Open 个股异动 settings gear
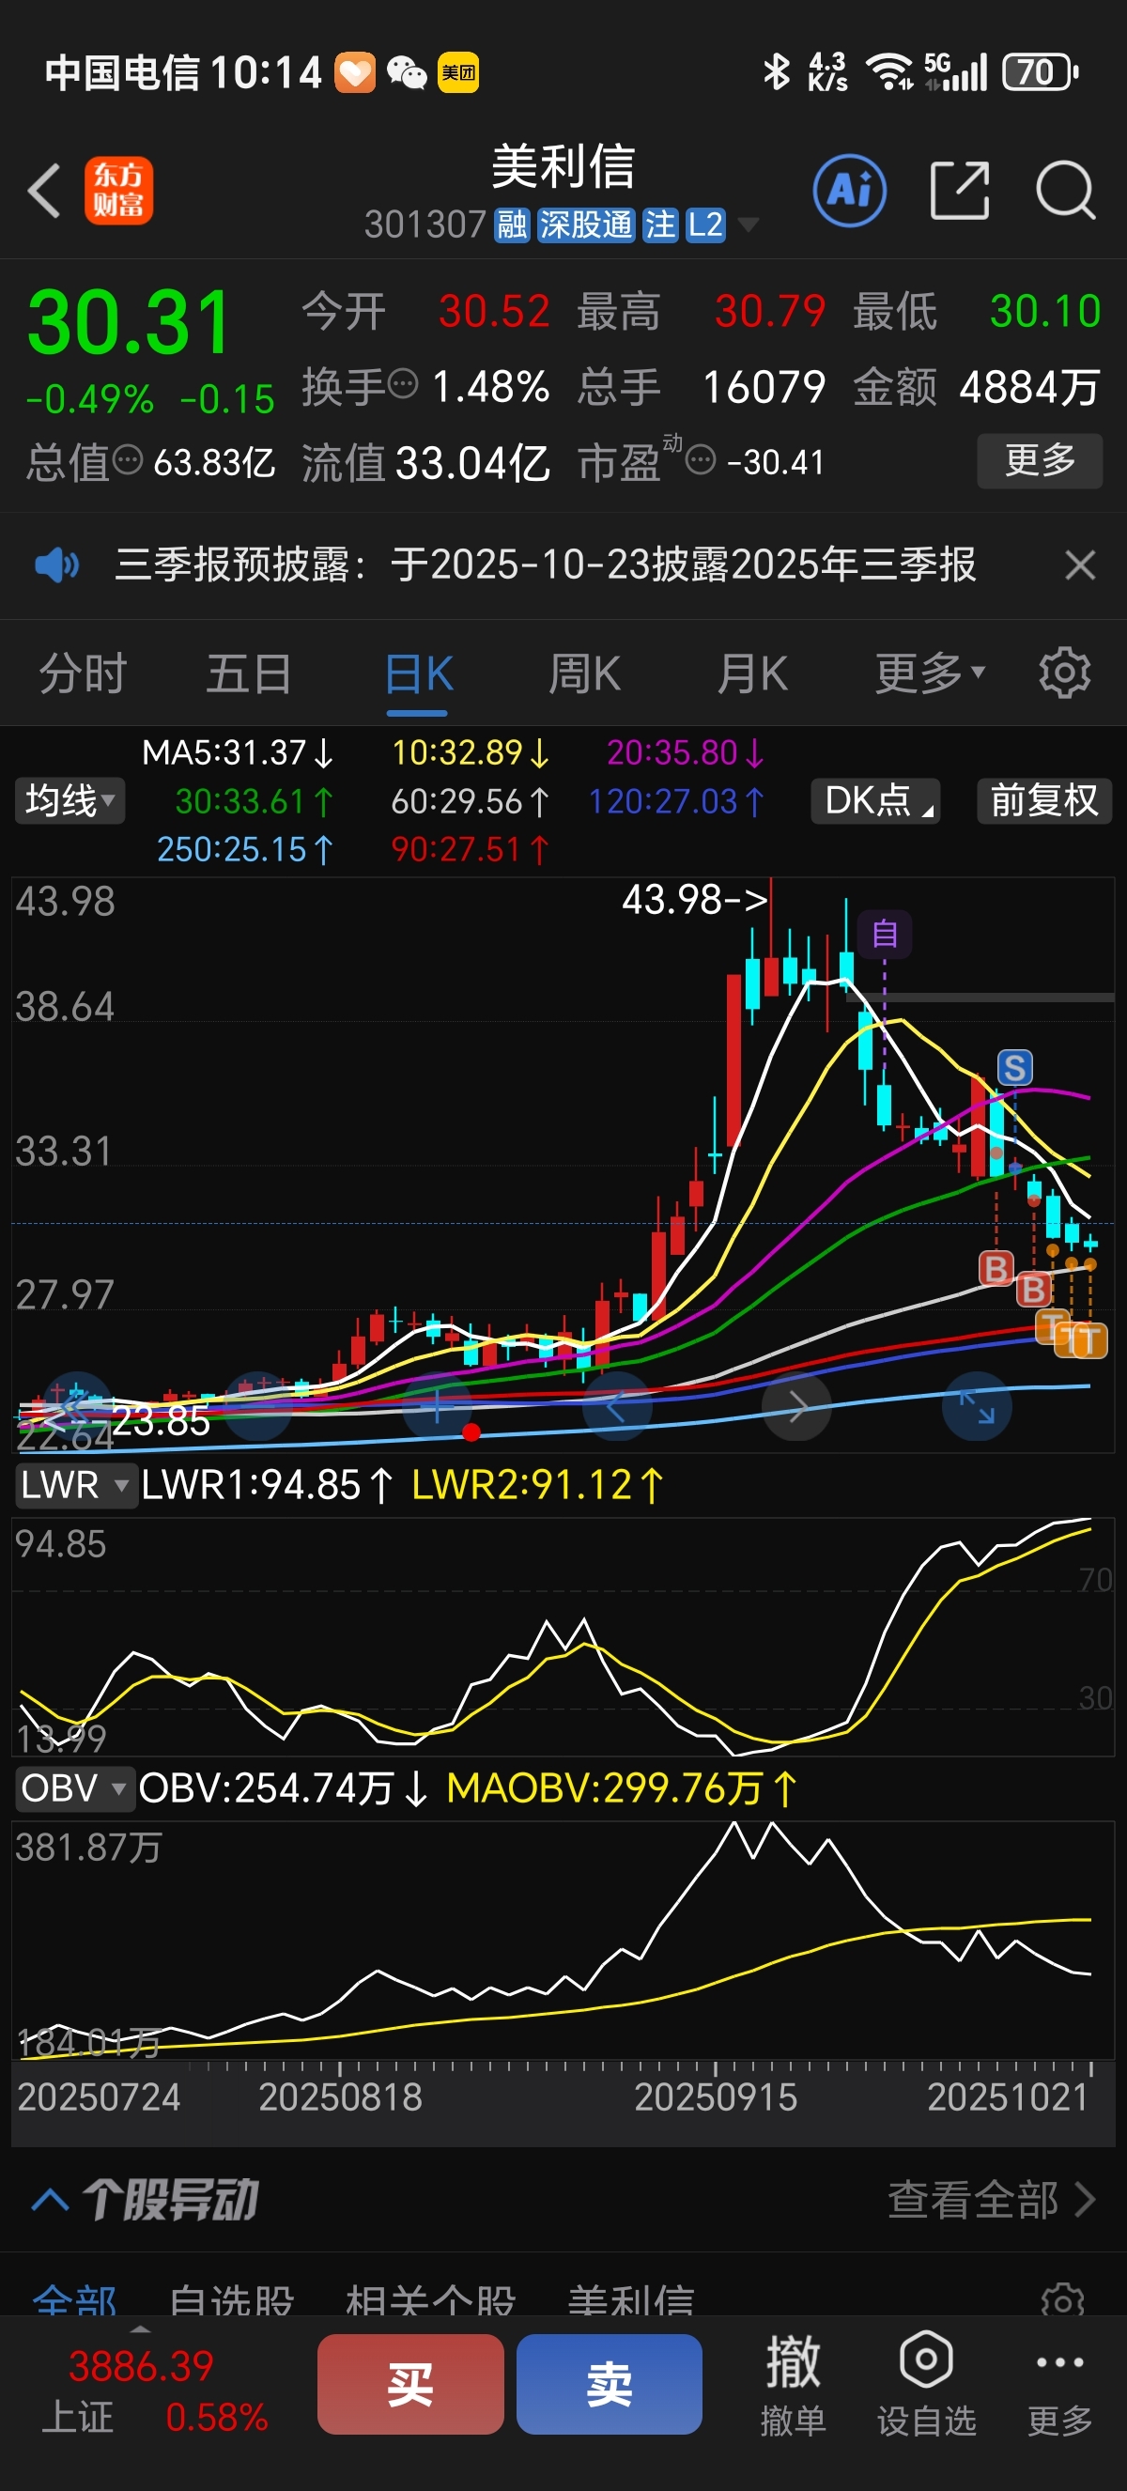1127x2491 pixels. pyautogui.click(x=1063, y=2300)
